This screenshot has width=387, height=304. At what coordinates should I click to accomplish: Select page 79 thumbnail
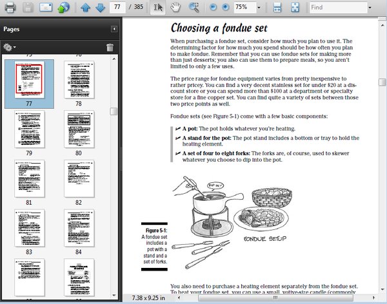pyautogui.click(x=30, y=129)
